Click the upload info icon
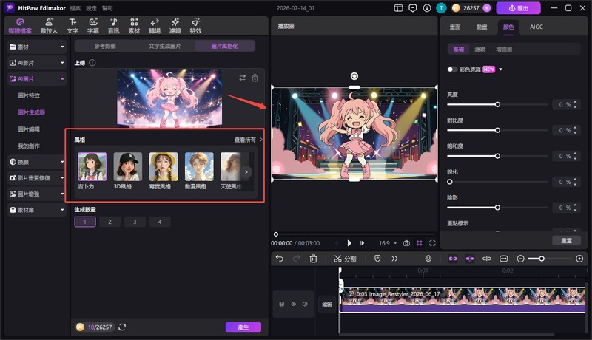Image resolution: width=592 pixels, height=340 pixels. 92,63
